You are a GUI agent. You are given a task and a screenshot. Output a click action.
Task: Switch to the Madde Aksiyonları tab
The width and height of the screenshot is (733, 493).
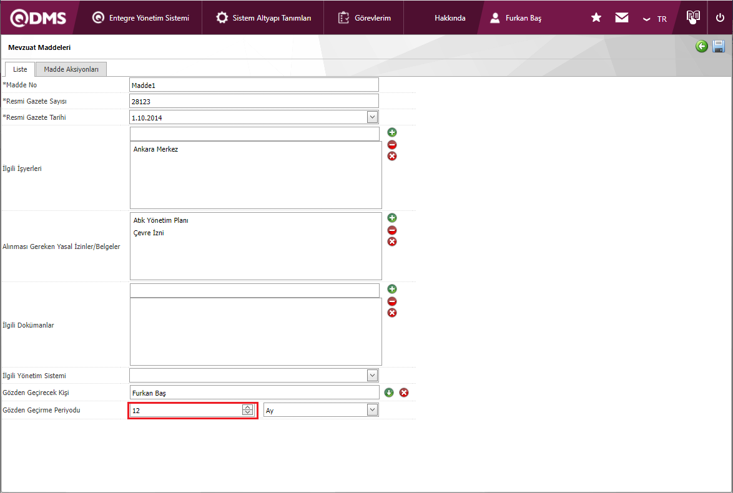[x=71, y=69]
